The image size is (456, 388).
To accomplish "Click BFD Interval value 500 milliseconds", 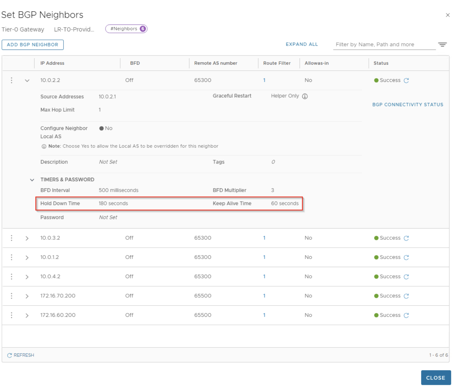I will (x=118, y=190).
